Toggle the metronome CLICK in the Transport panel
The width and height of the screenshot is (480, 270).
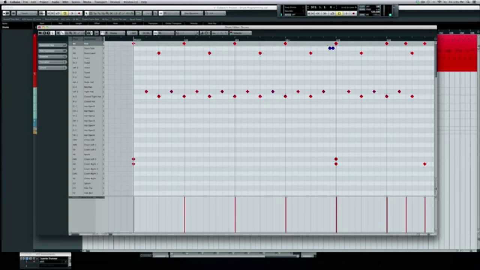(x=361, y=6)
